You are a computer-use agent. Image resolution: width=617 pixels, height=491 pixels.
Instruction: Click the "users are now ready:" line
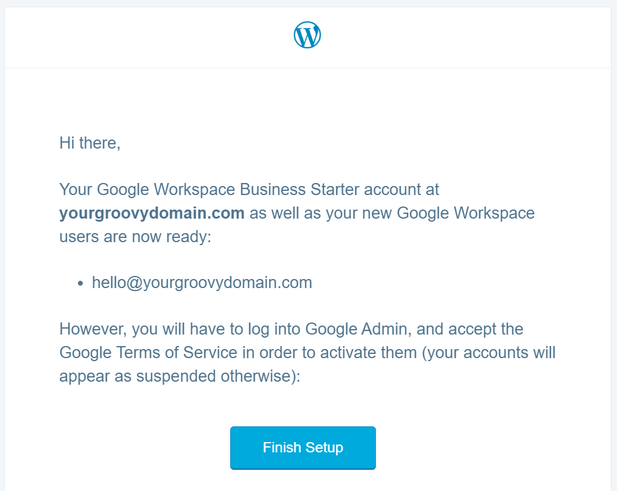tap(135, 236)
